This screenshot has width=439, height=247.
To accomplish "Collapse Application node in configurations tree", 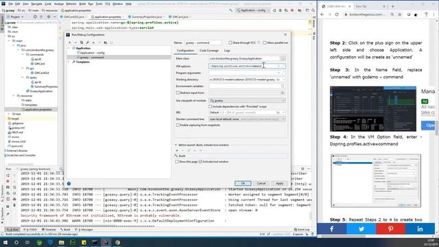I will tap(69, 48).
